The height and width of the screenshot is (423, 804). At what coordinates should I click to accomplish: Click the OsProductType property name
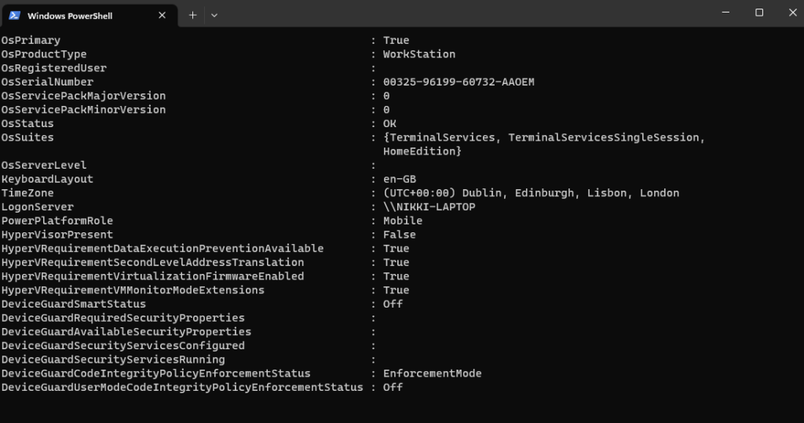pyautogui.click(x=44, y=54)
